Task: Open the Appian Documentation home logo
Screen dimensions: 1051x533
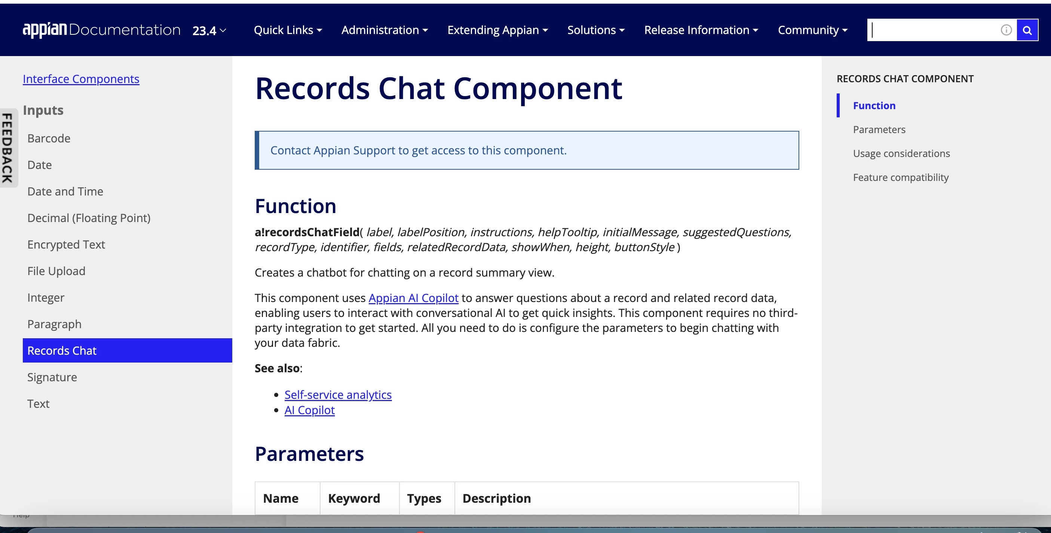Action: coord(102,30)
